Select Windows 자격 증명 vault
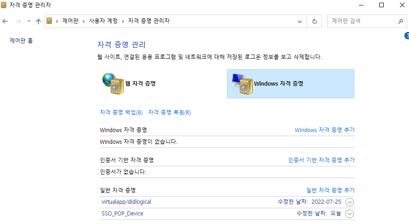This screenshot has height=224, width=409. (291, 84)
